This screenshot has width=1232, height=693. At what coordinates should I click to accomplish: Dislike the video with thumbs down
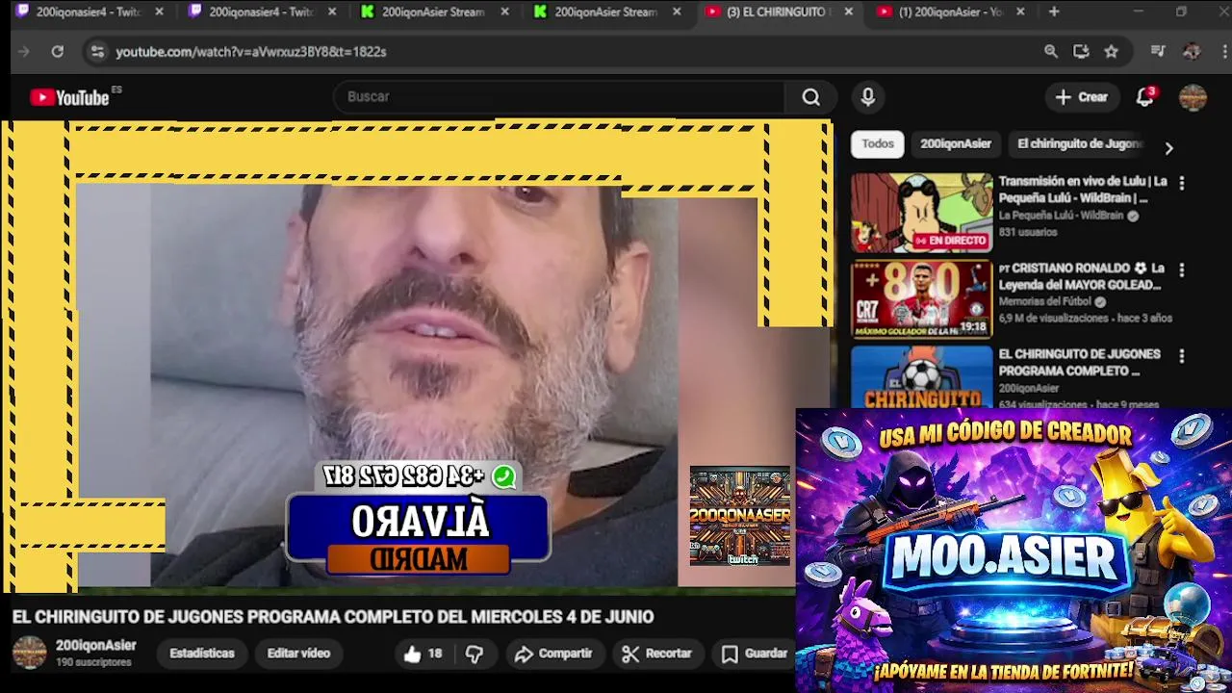475,654
